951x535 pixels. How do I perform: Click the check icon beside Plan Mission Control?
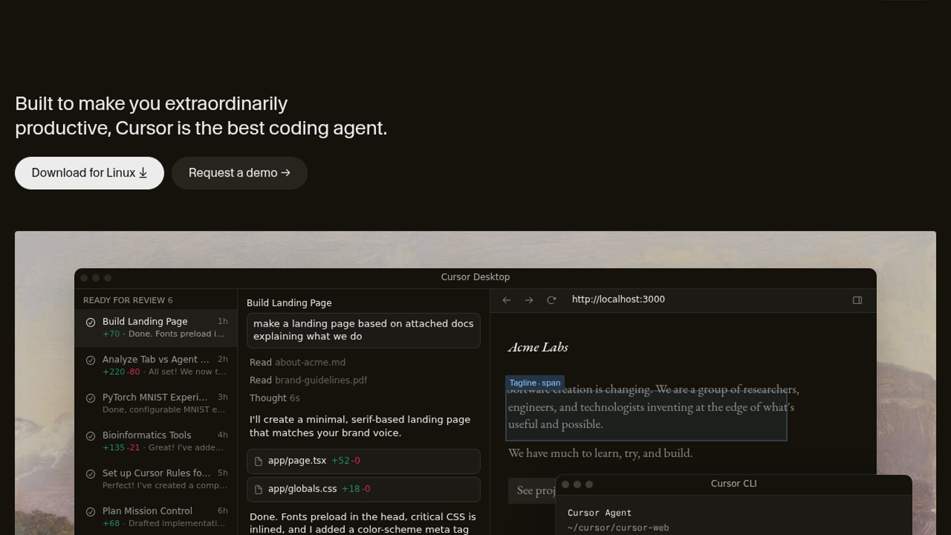[x=91, y=512]
